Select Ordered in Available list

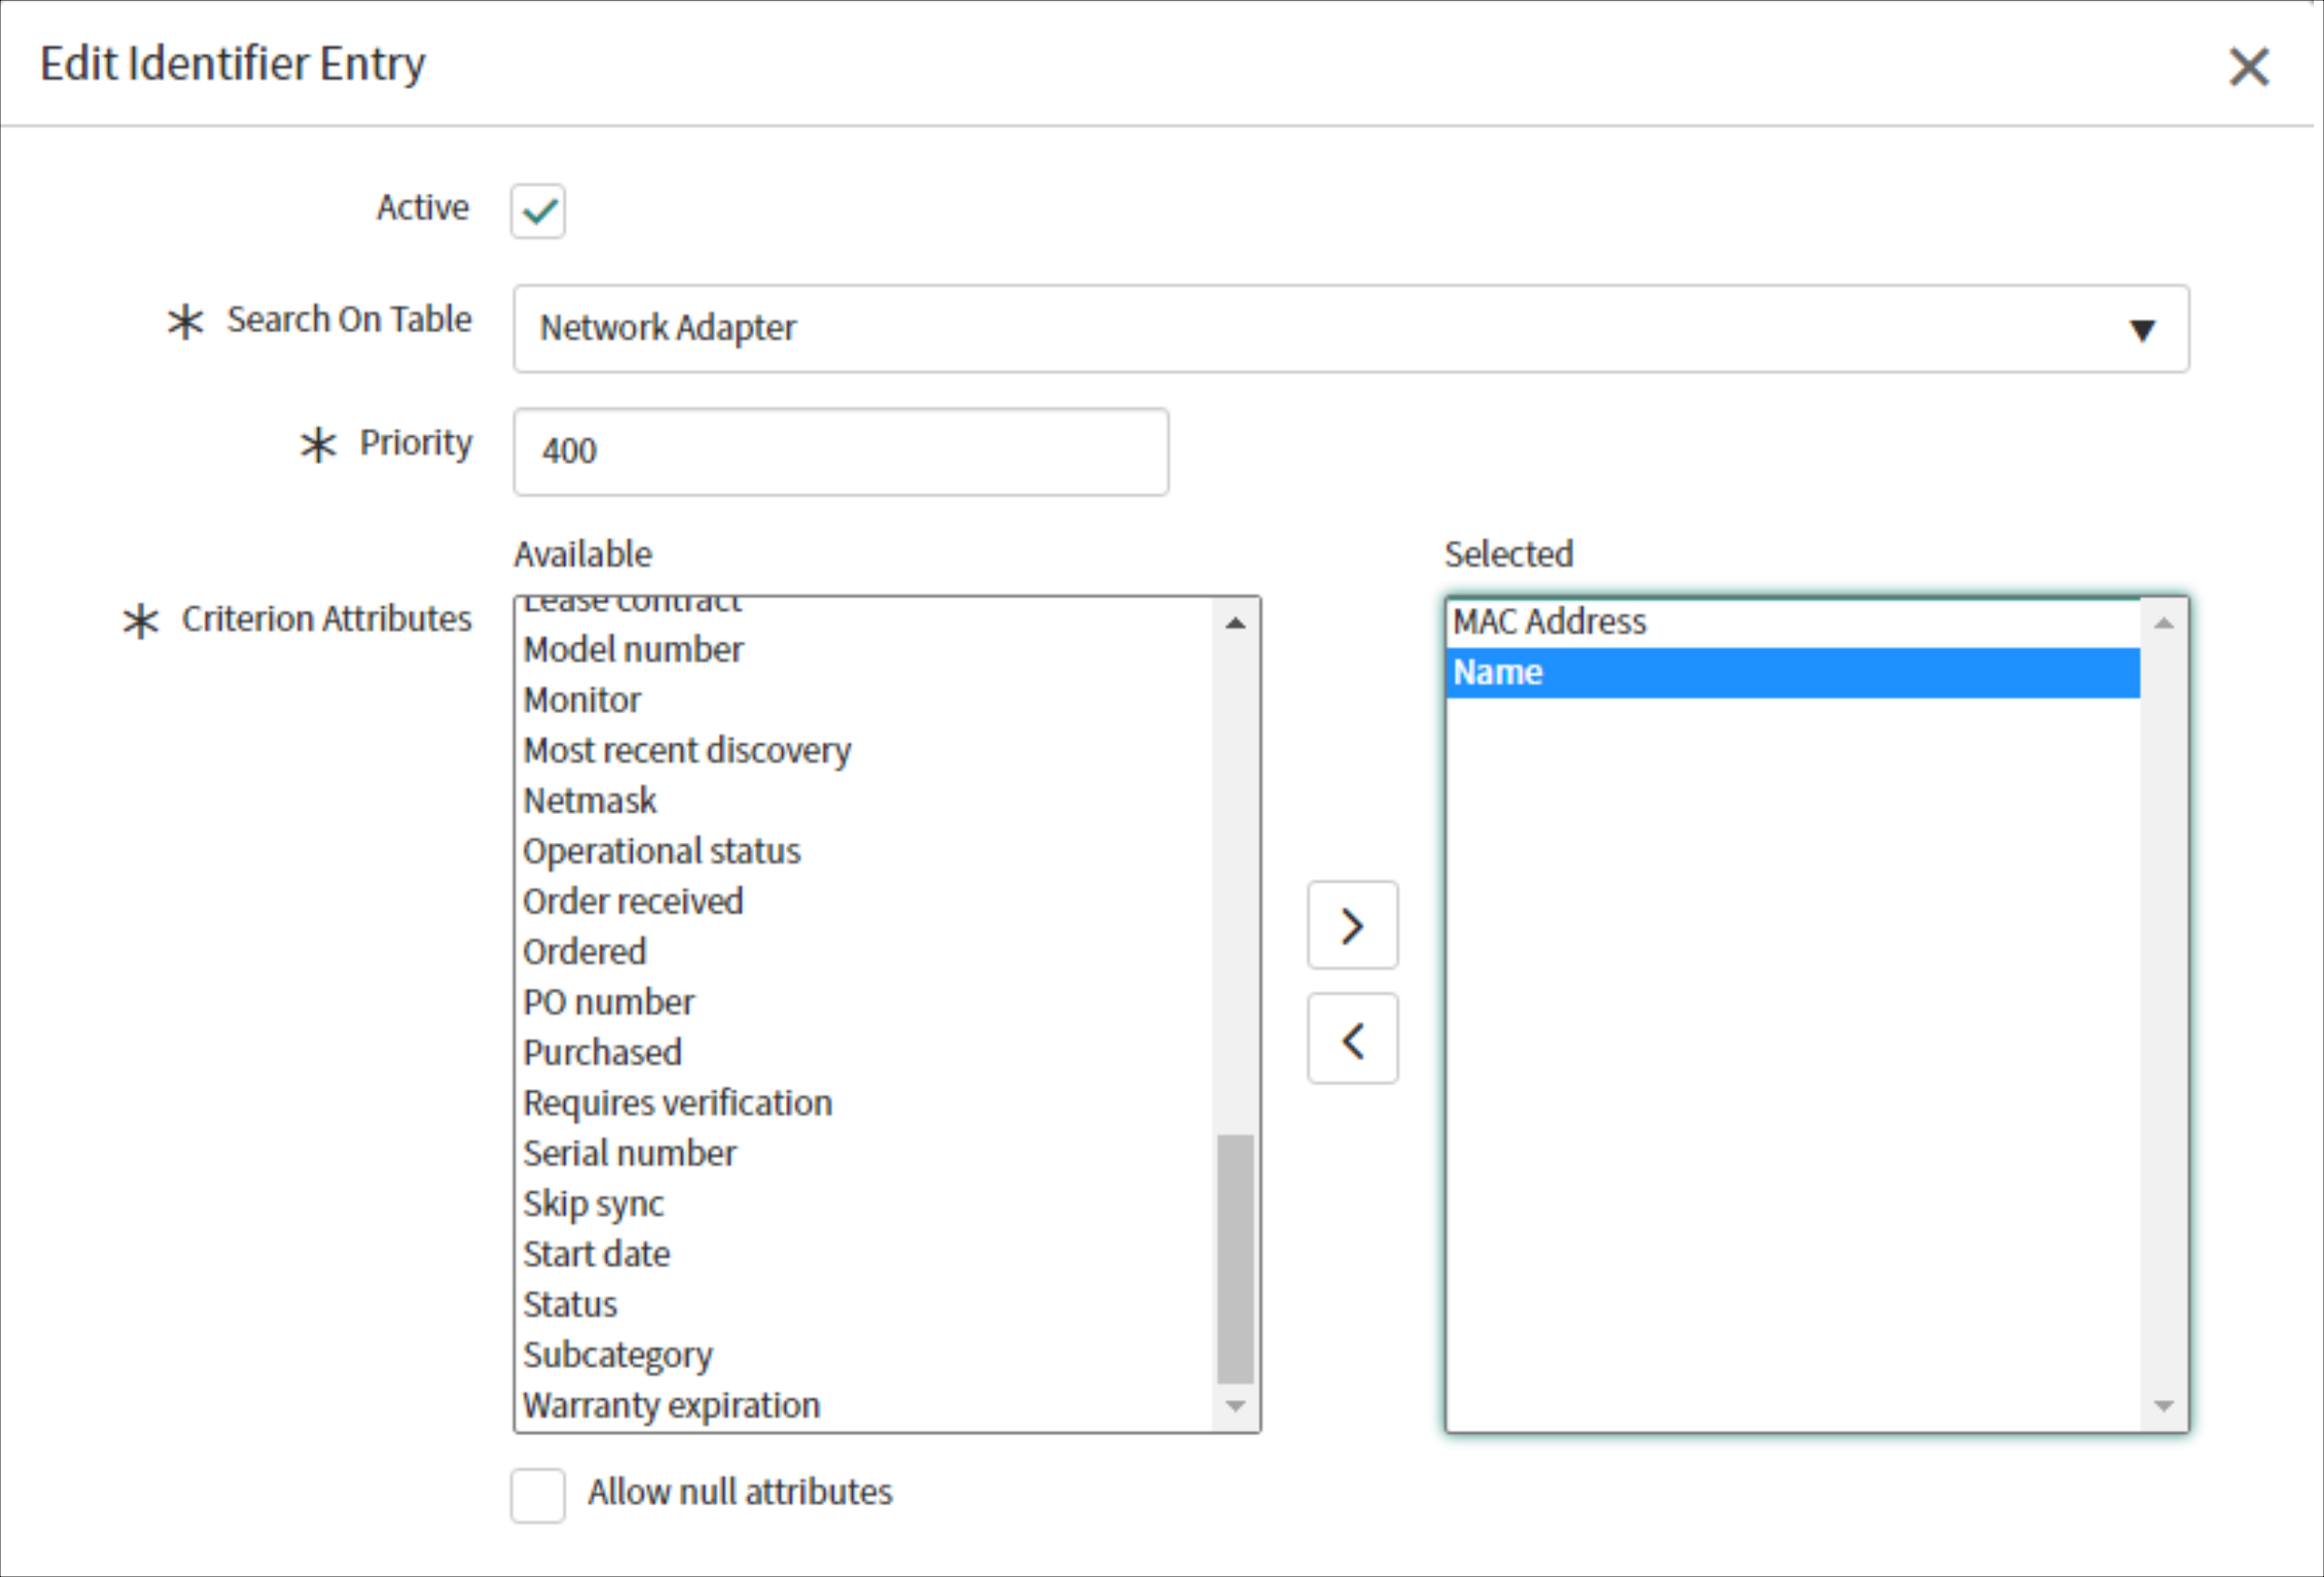[x=866, y=952]
